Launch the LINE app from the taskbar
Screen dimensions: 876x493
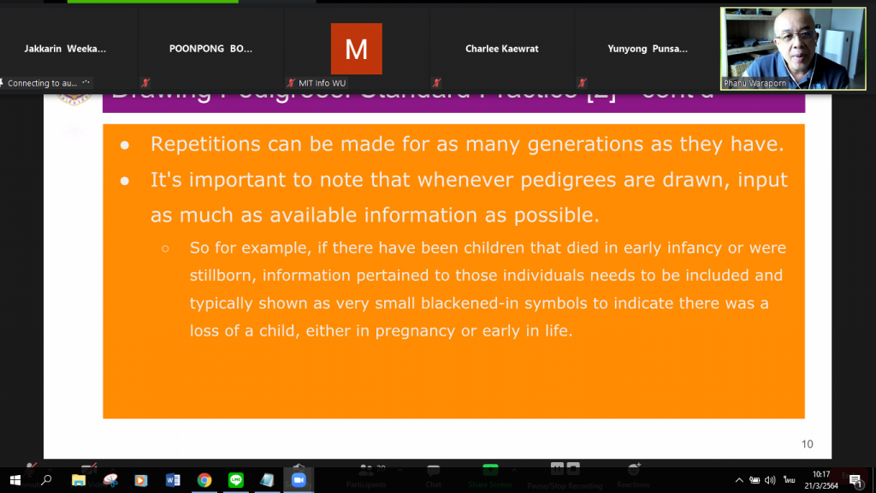point(236,480)
